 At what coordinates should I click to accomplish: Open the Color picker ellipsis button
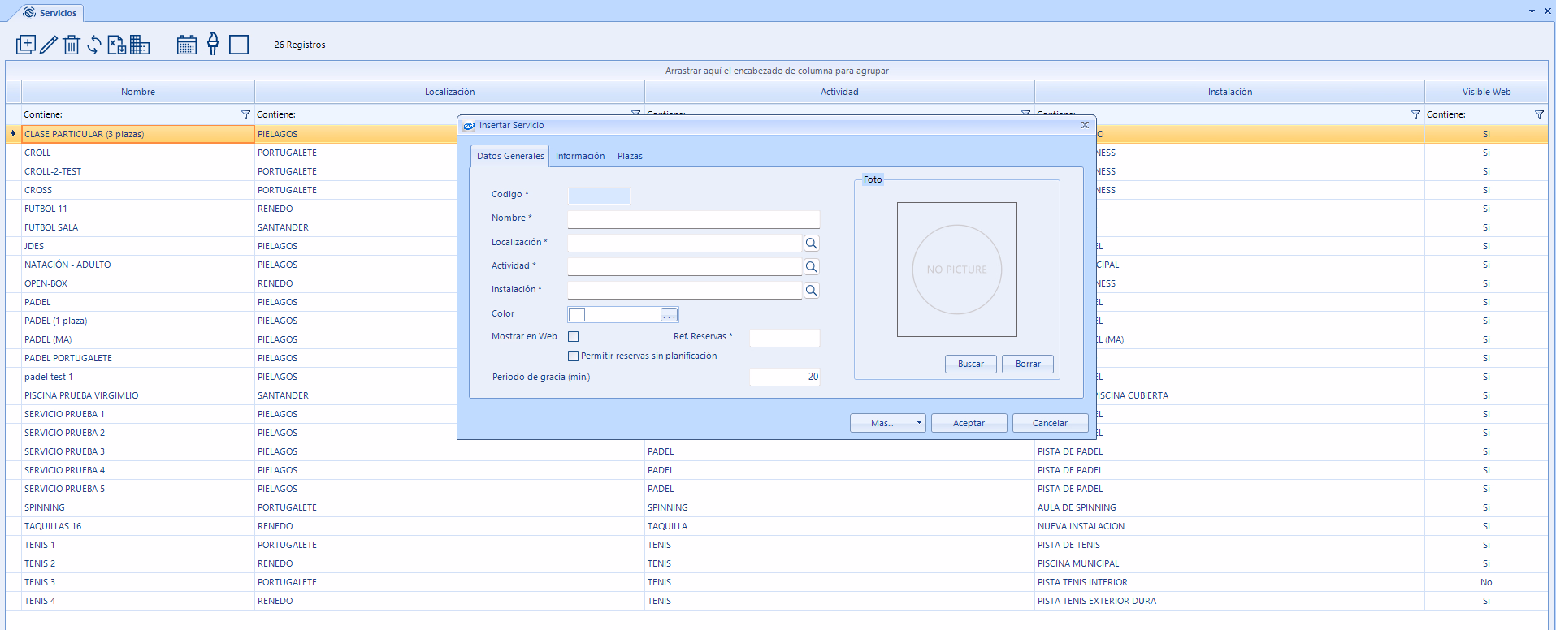[x=669, y=315]
